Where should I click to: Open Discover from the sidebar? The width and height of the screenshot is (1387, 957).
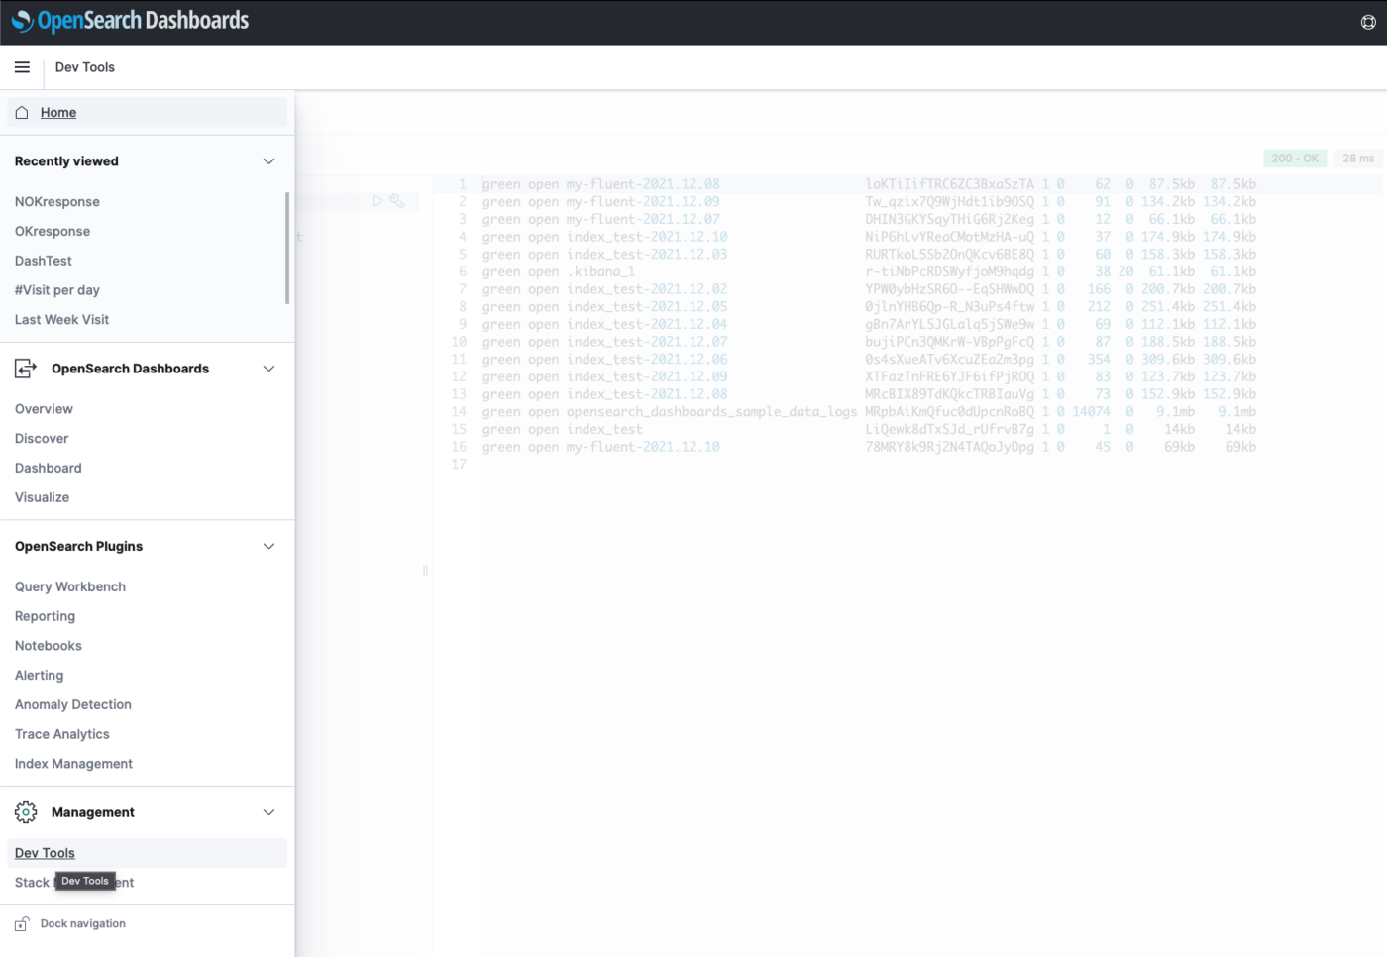tap(42, 438)
